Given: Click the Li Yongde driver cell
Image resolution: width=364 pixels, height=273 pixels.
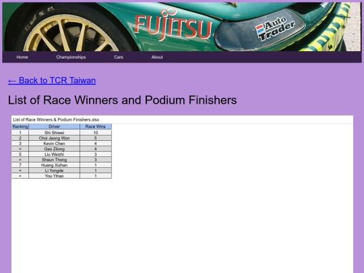Looking at the screenshot, I should 55,171.
